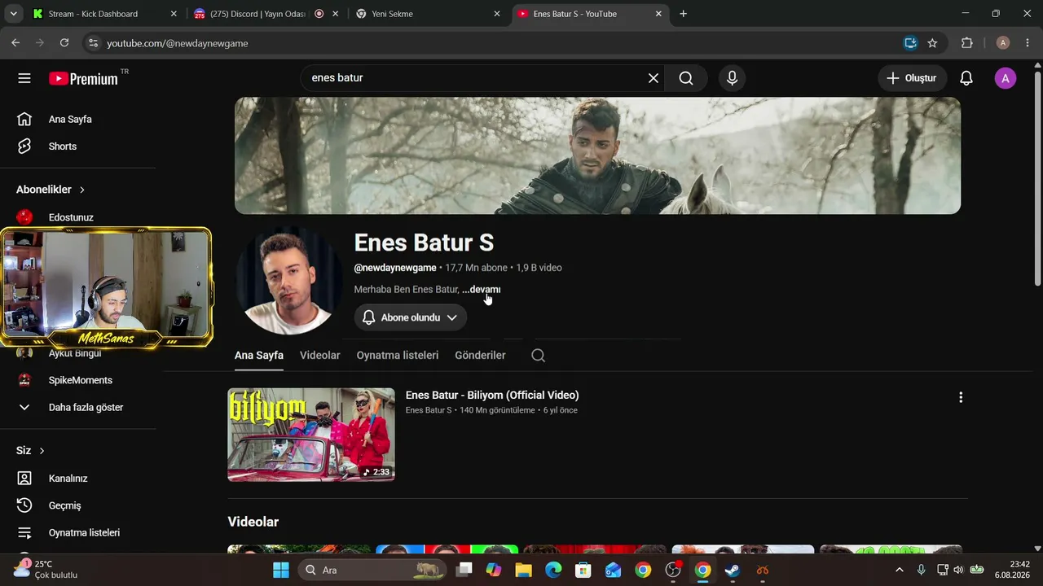The height and width of the screenshot is (586, 1043).
Task: Play the Biliyom video thumbnail
Action: point(311,435)
